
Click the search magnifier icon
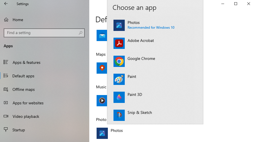point(81,33)
